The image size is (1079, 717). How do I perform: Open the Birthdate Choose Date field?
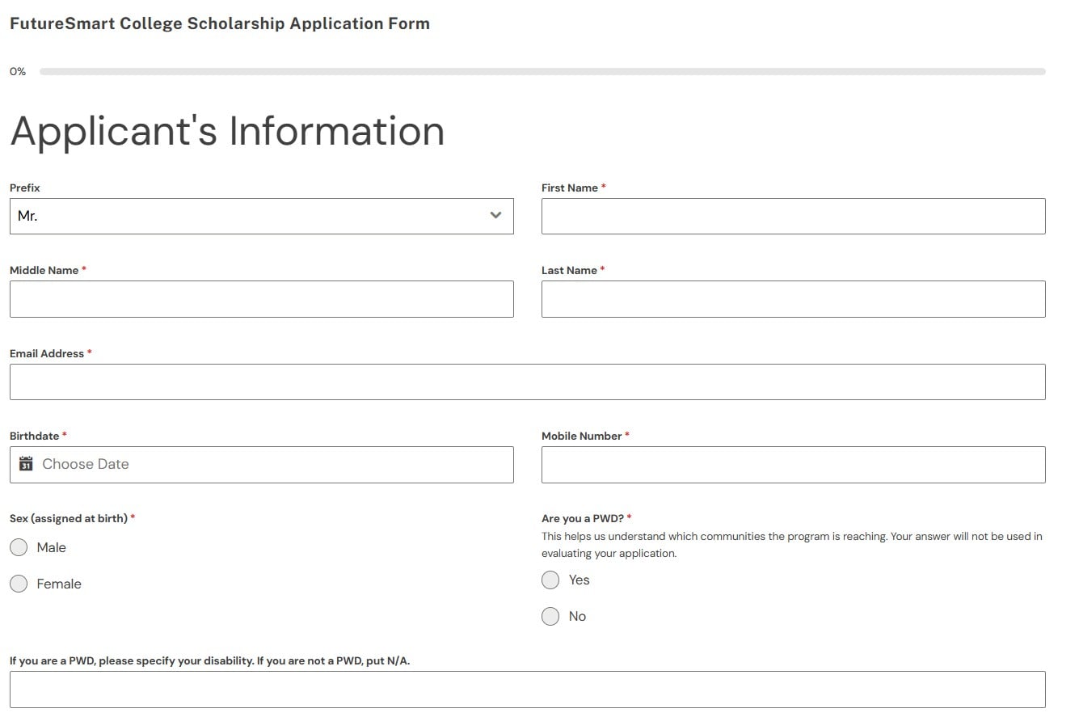pos(261,465)
